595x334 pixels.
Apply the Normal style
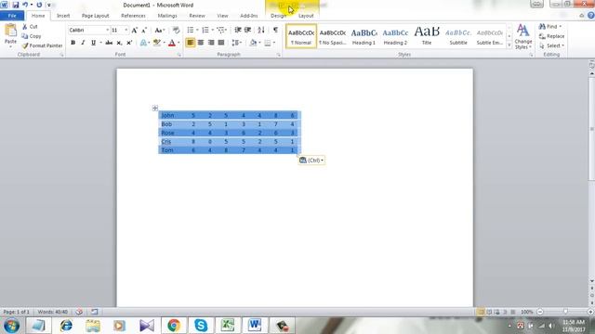301,36
